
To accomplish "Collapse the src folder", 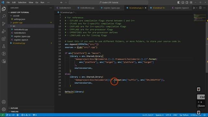I will click(x=31, y=26).
